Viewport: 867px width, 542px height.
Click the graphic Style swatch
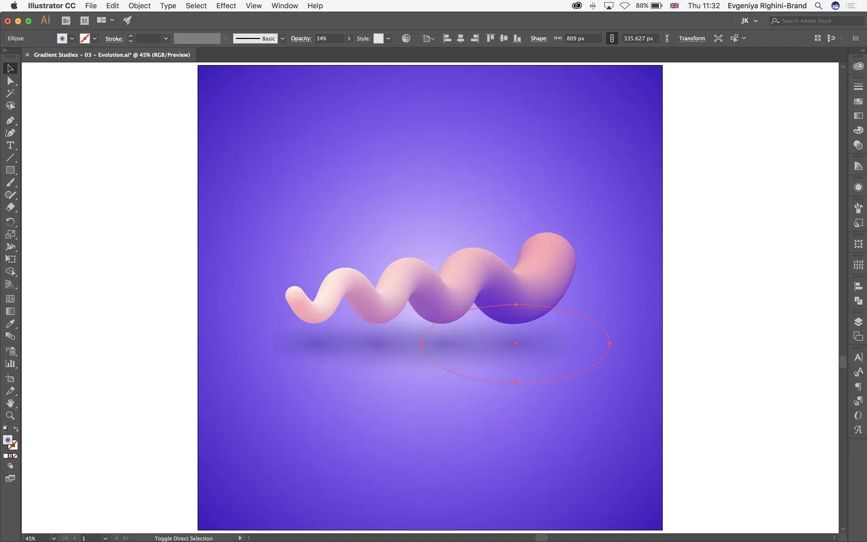[378, 38]
